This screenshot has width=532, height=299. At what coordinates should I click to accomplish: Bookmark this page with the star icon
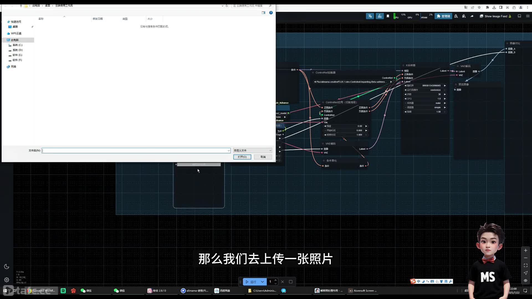(479, 7)
